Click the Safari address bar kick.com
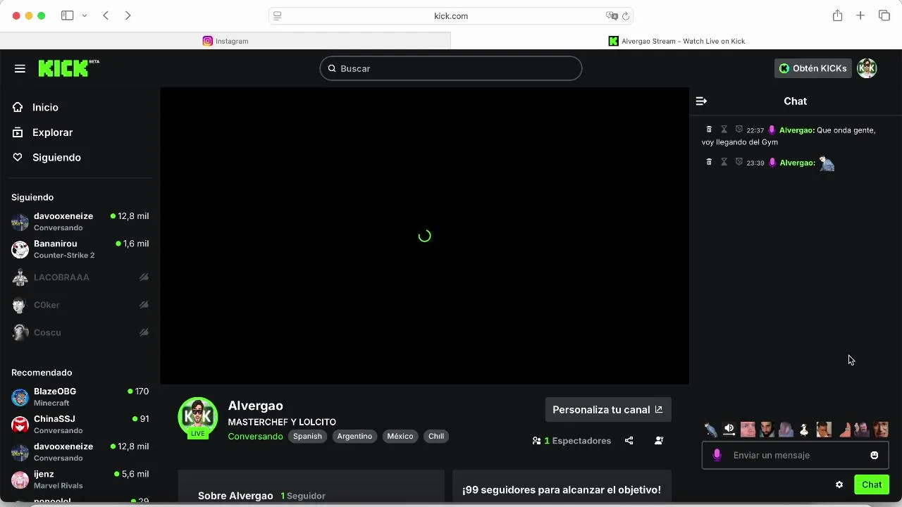The width and height of the screenshot is (902, 507). coord(451,15)
